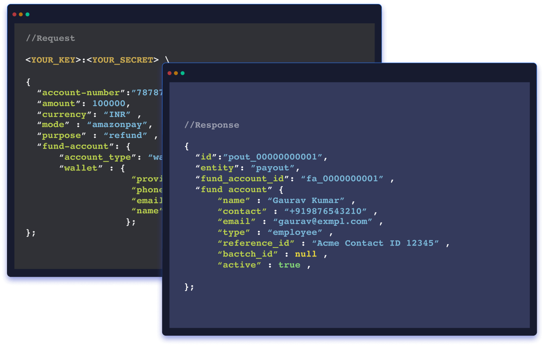Select the <YOUR_SECRET> placeholder text
The width and height of the screenshot is (543, 345).
pos(123,60)
